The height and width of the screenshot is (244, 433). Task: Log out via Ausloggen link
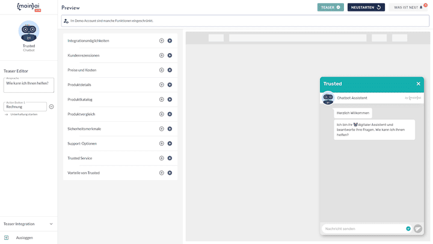pyautogui.click(x=24, y=237)
